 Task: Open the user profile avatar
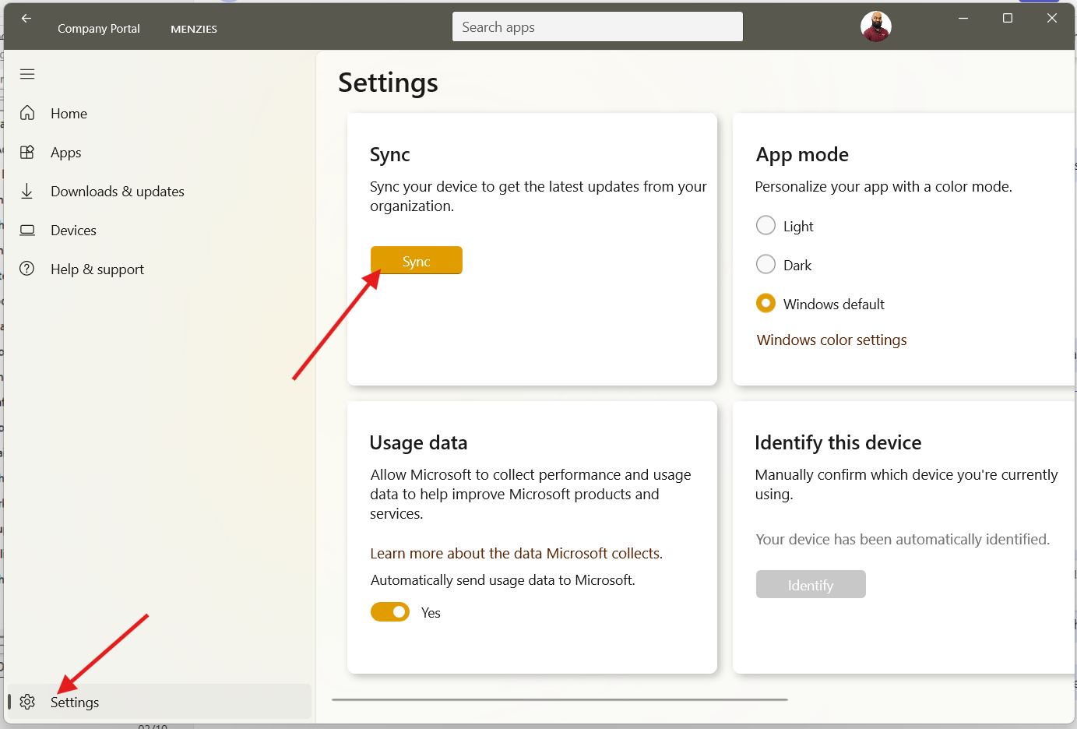[875, 26]
